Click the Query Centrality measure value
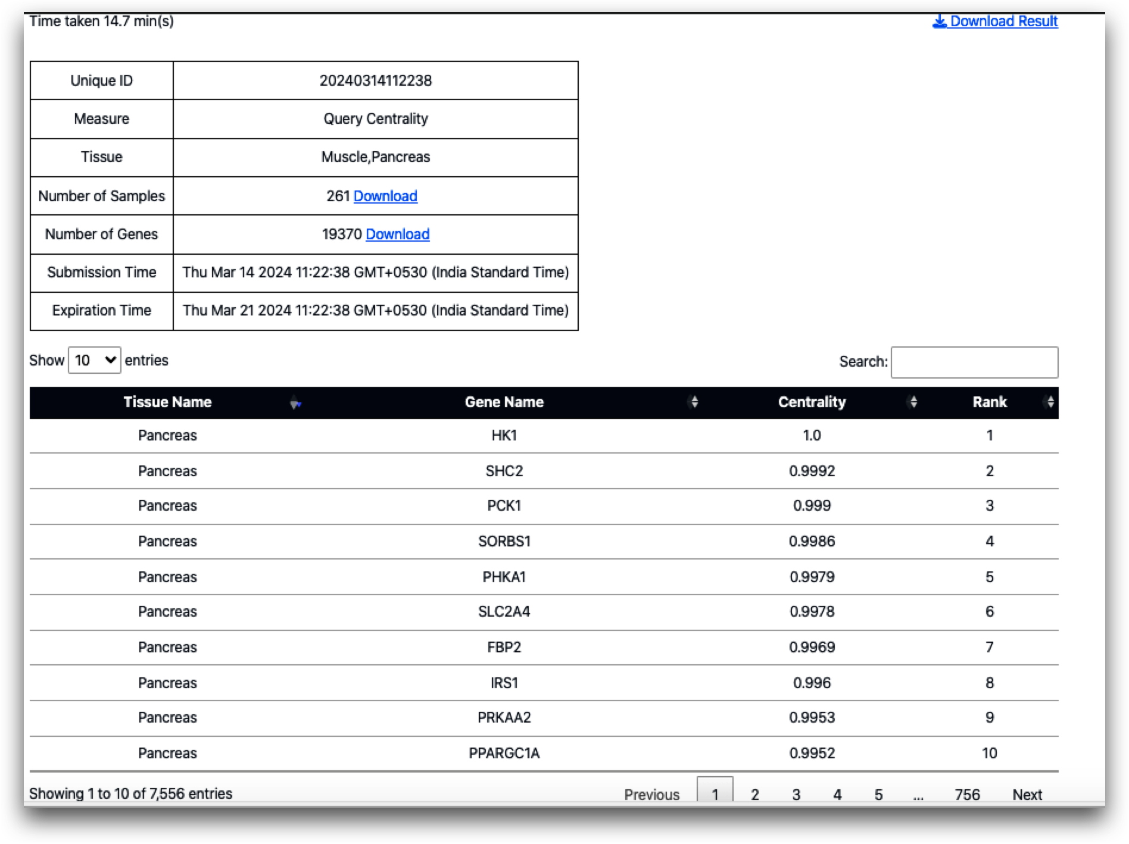1129x844 pixels. tap(375, 118)
